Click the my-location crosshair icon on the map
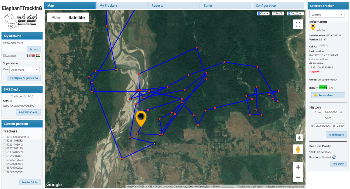 [299, 137]
